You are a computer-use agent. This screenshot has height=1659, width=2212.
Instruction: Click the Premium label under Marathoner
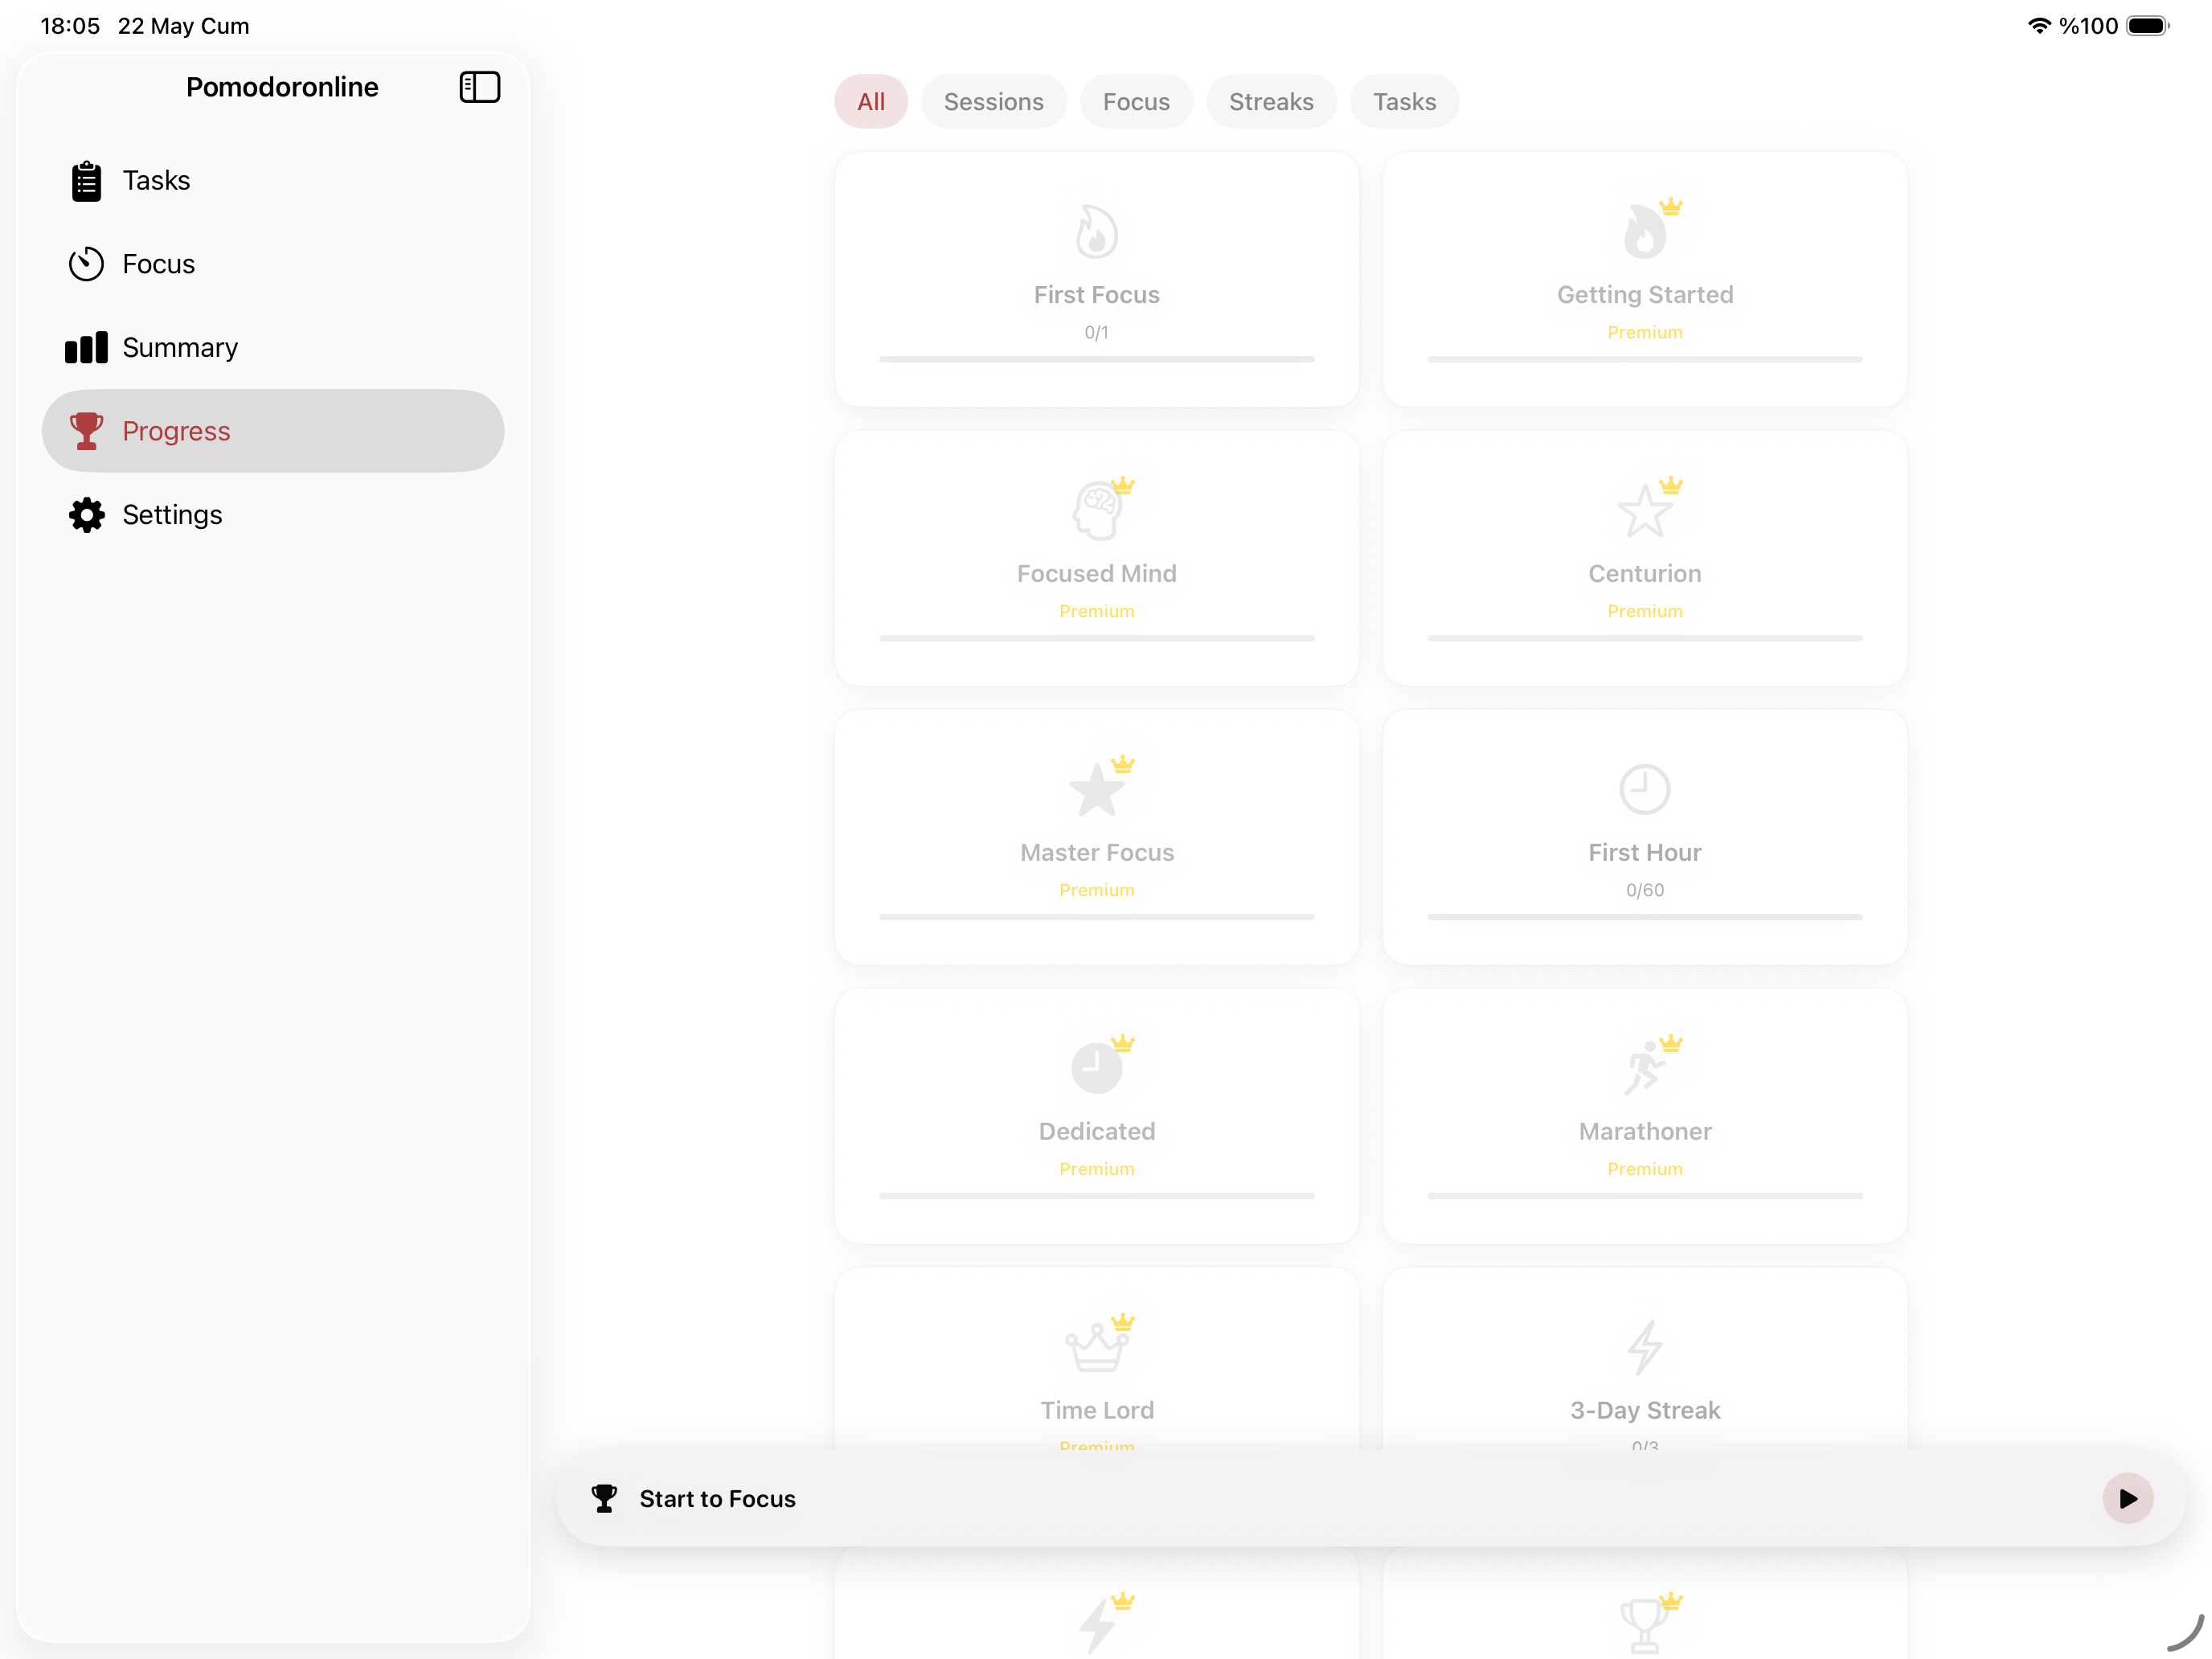(1644, 1169)
